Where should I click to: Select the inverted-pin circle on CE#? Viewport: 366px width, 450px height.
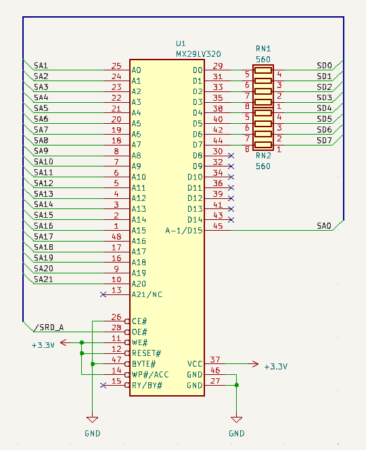click(x=127, y=321)
